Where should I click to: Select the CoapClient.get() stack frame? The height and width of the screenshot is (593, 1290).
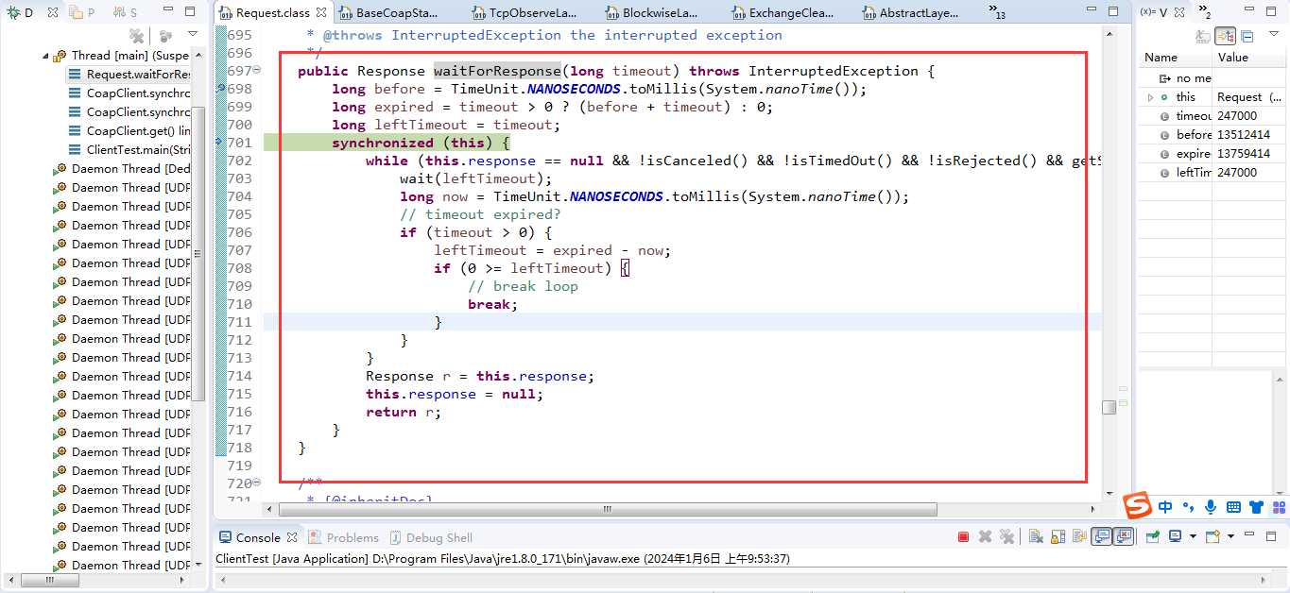(129, 131)
